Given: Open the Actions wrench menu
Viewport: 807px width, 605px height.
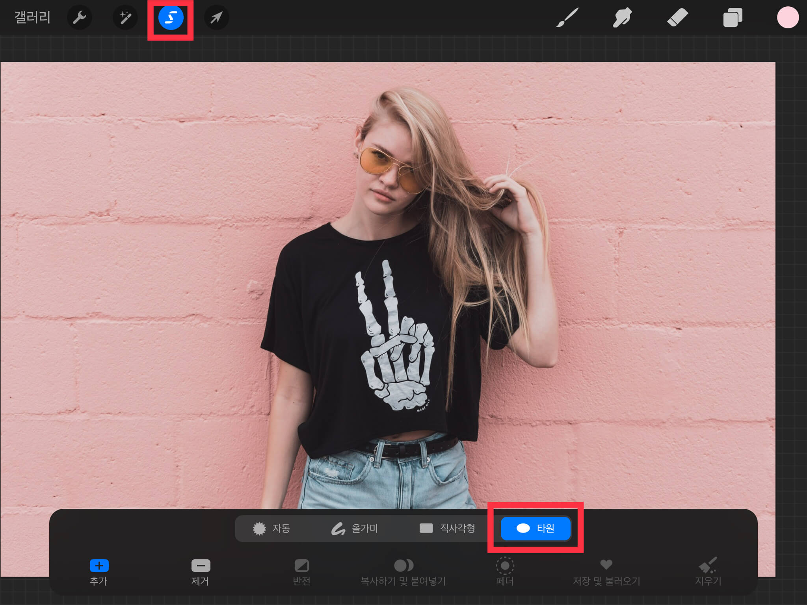Looking at the screenshot, I should point(80,18).
